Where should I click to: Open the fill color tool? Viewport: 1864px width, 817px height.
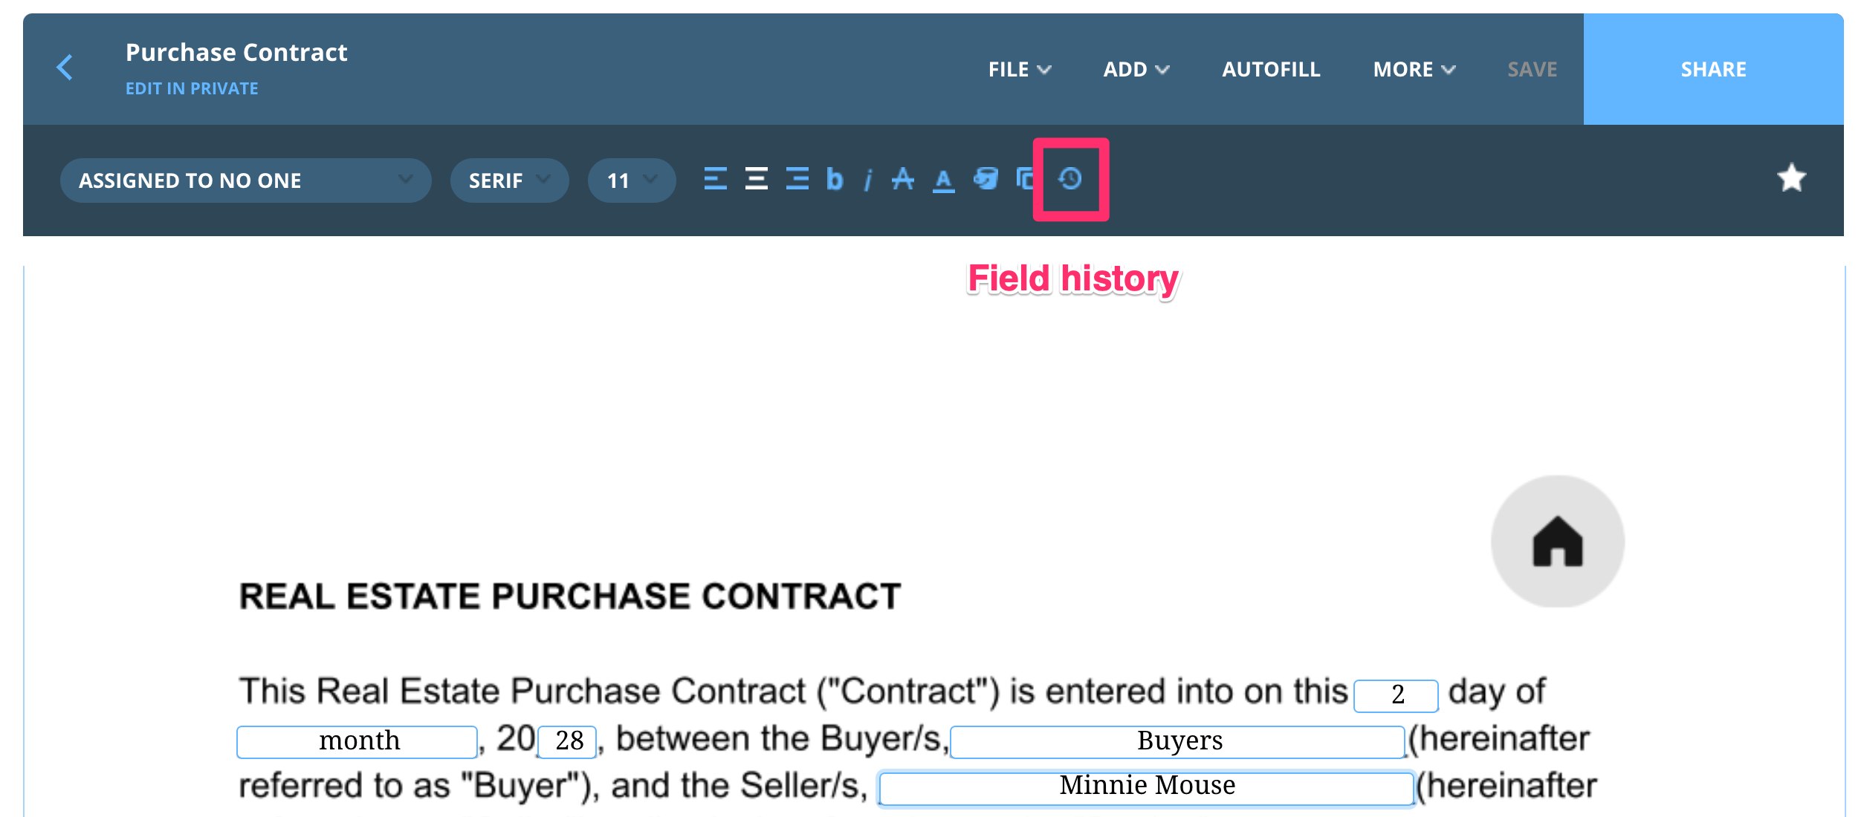click(x=986, y=179)
